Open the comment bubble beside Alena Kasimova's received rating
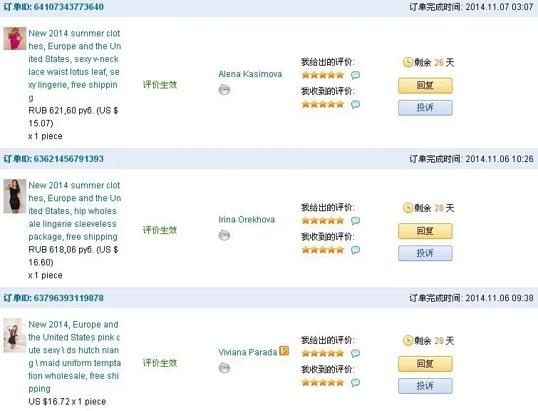Viewport: 538px width, 411px height. click(x=356, y=104)
